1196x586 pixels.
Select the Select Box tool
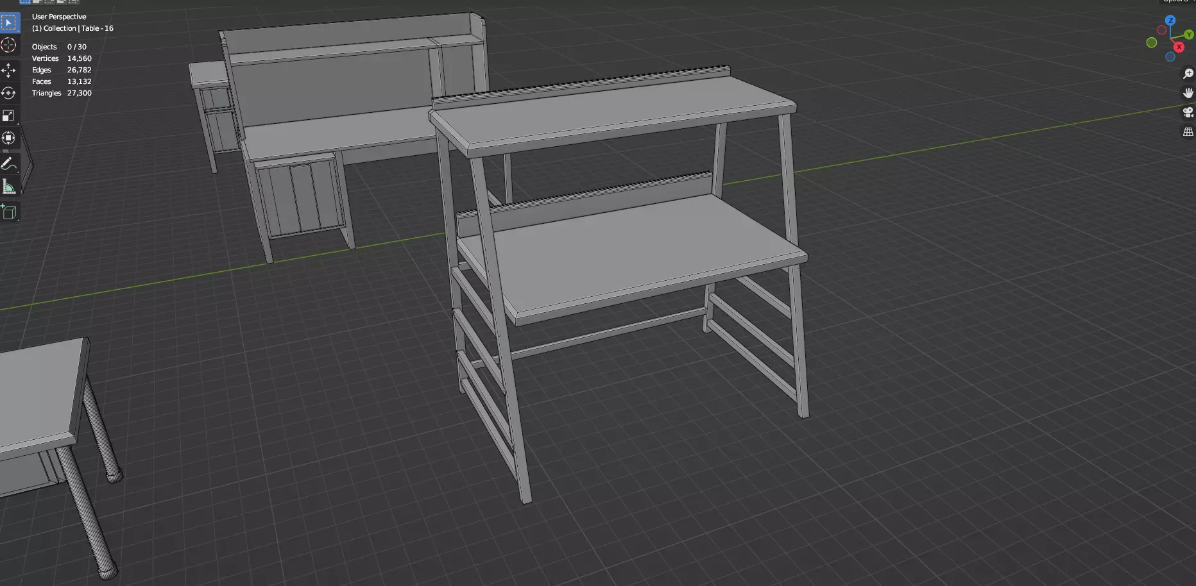click(9, 24)
